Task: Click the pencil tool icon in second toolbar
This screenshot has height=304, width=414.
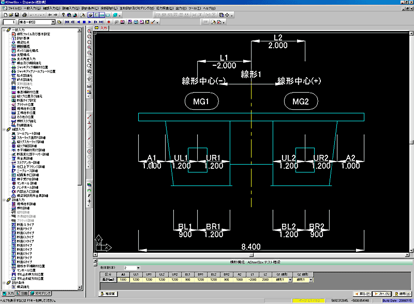Action: tap(153, 22)
